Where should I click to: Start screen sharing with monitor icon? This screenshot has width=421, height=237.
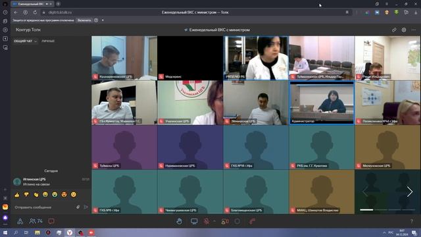(x=194, y=221)
